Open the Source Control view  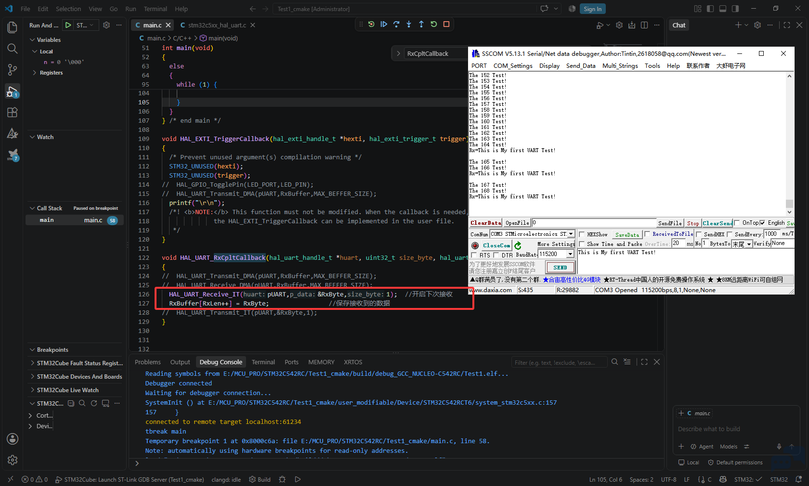point(13,70)
